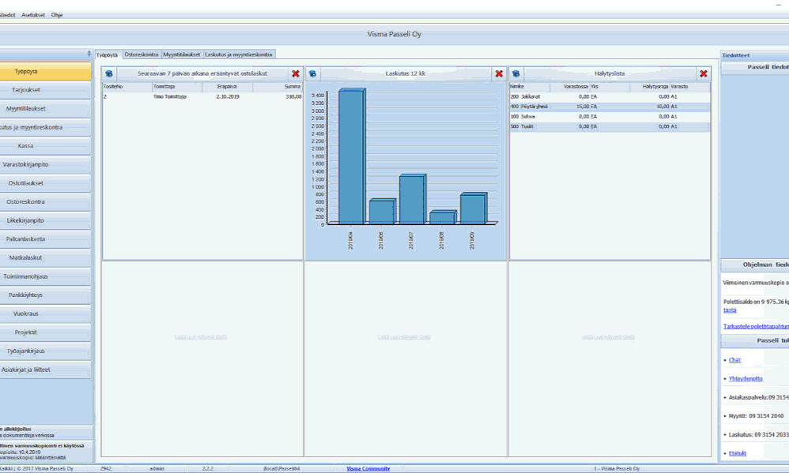789x473 pixels.
Task: Switch to the Myyntitilaukset tab
Action: tap(182, 54)
